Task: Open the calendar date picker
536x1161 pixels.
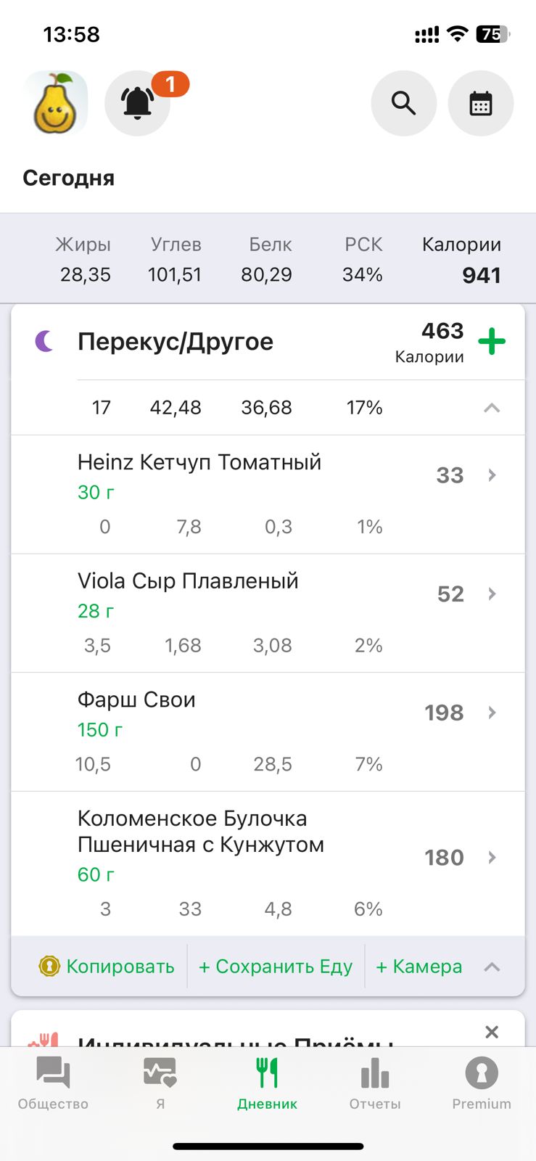Action: (x=481, y=103)
